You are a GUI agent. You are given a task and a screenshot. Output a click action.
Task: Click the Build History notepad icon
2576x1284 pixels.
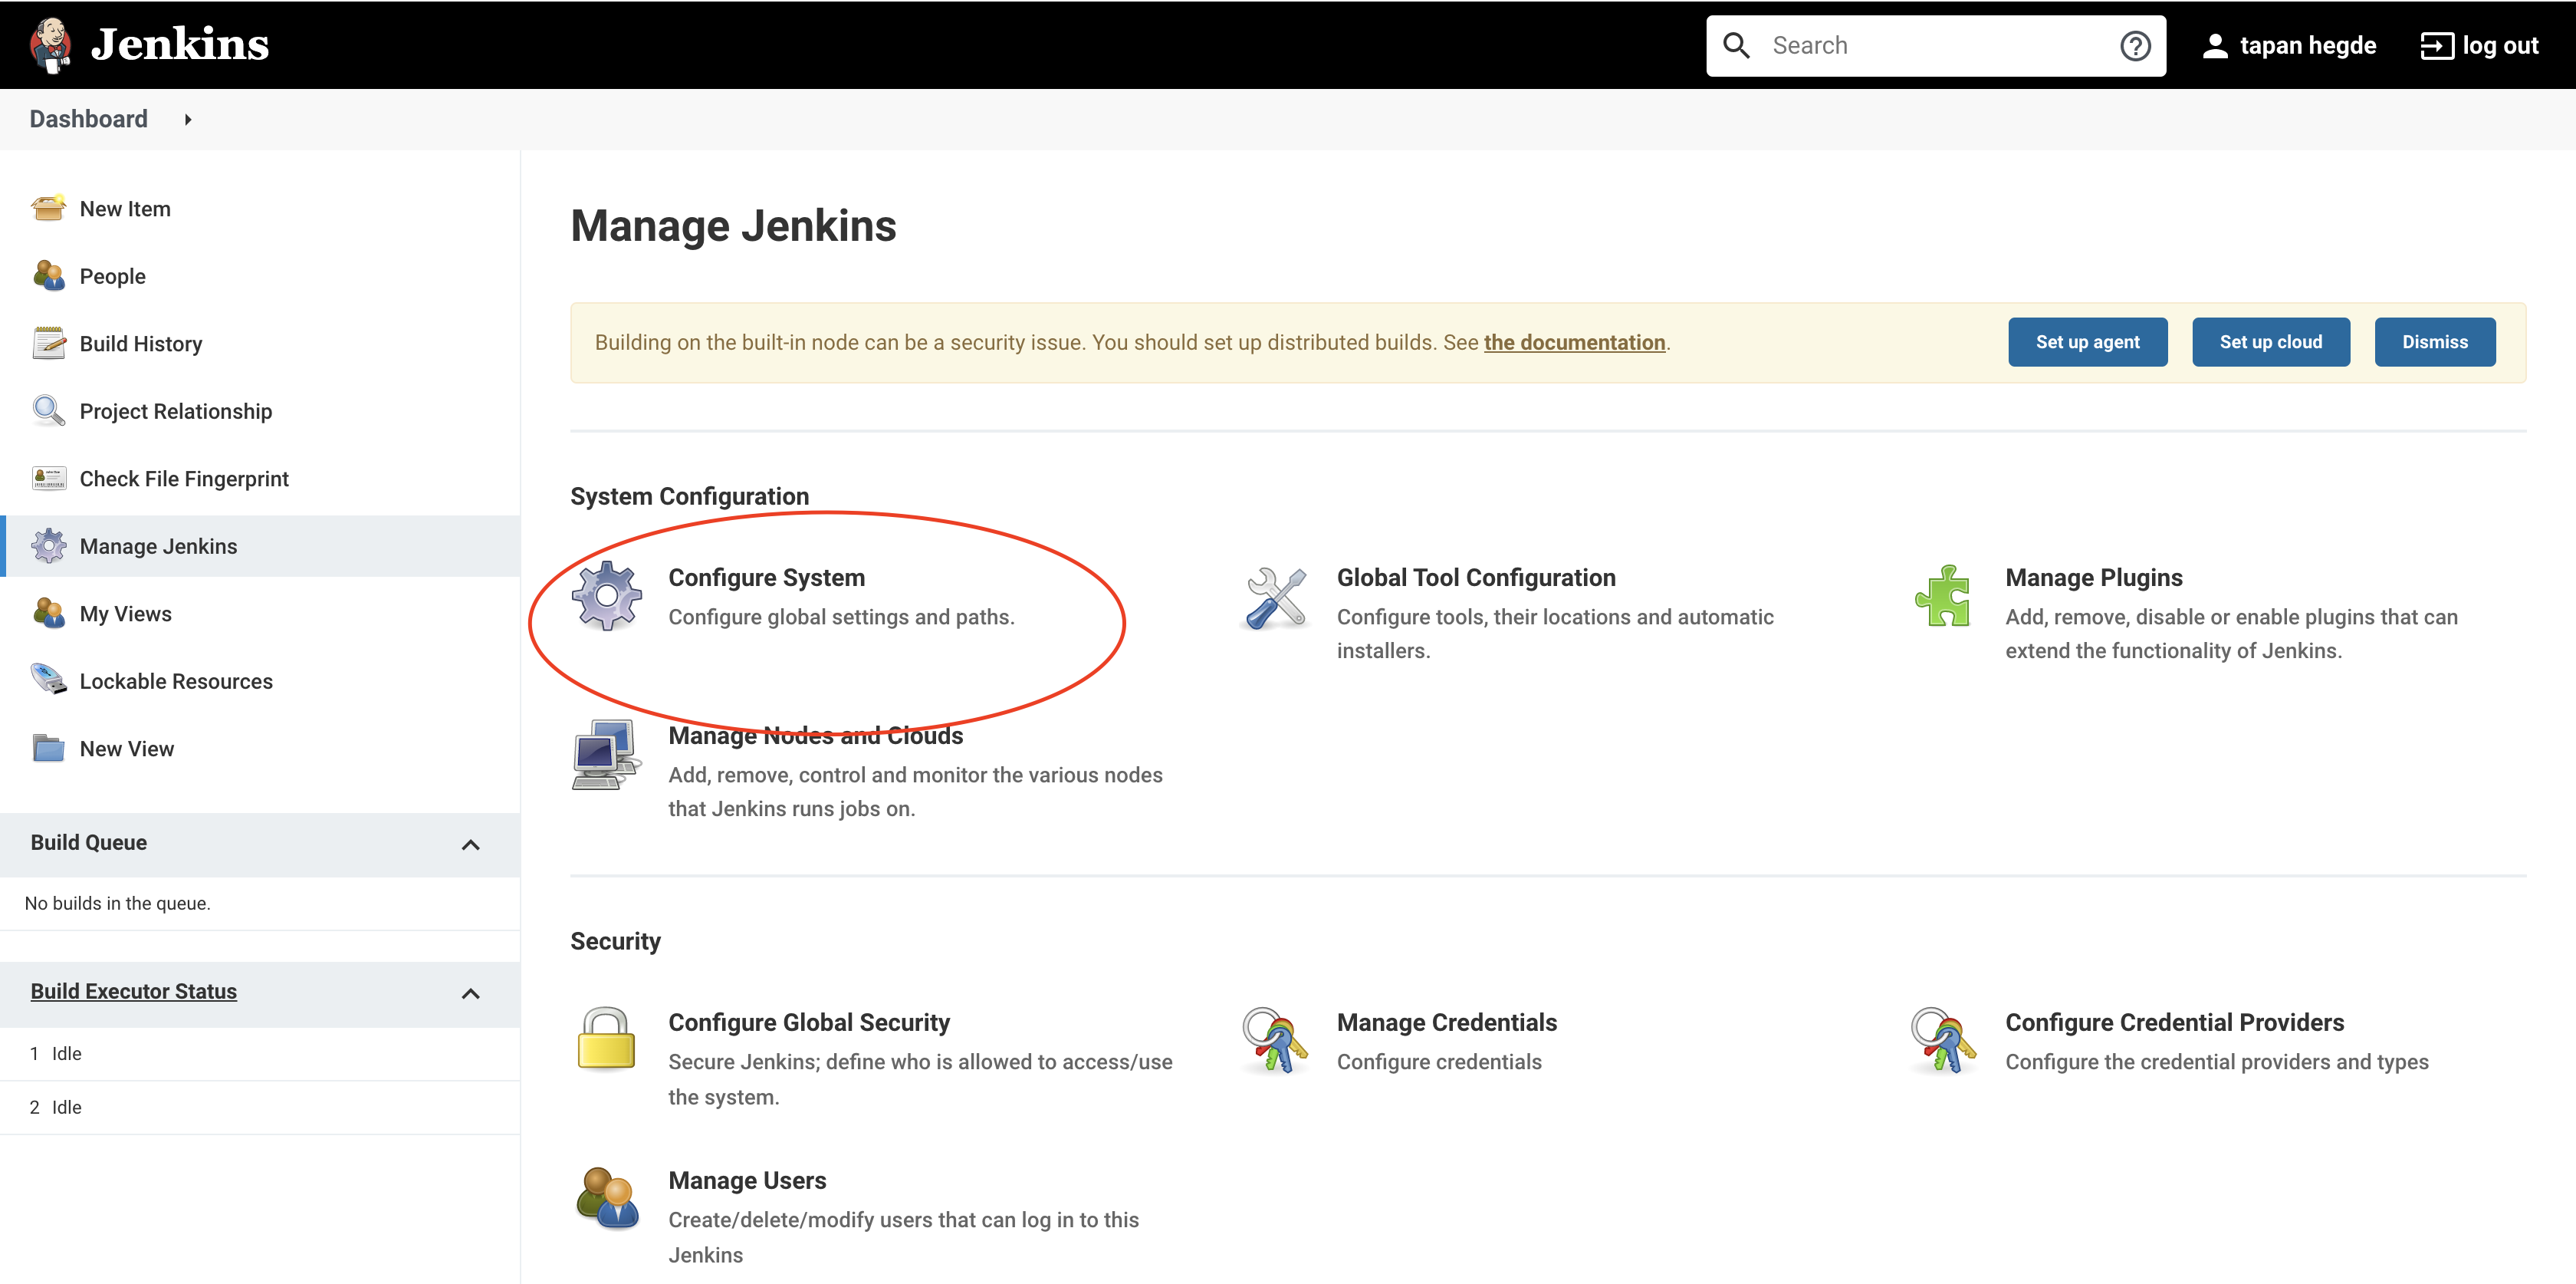coord(48,344)
